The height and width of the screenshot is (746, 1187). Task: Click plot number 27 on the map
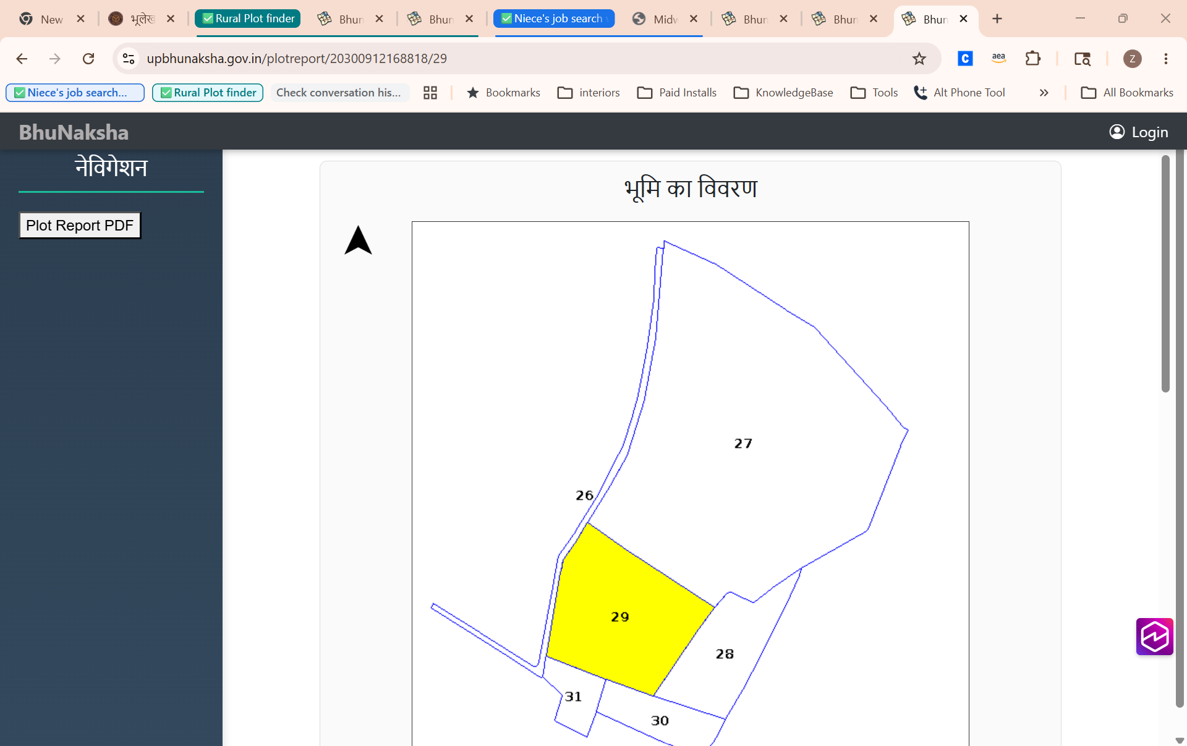743,443
